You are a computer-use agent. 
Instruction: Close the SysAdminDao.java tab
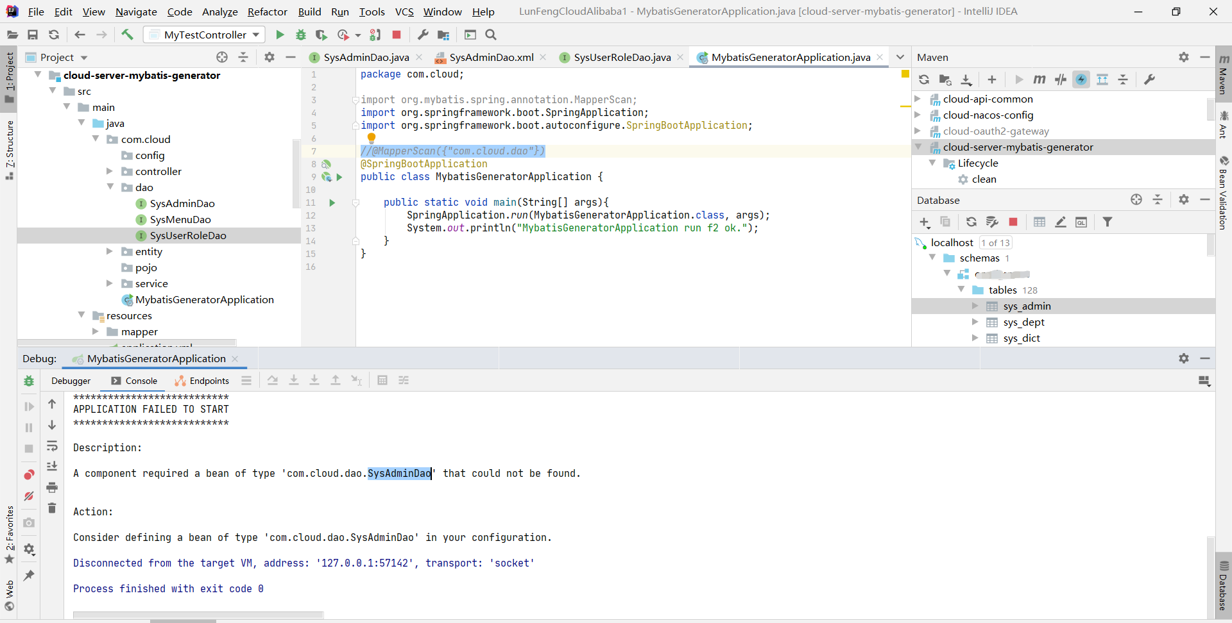pos(419,57)
